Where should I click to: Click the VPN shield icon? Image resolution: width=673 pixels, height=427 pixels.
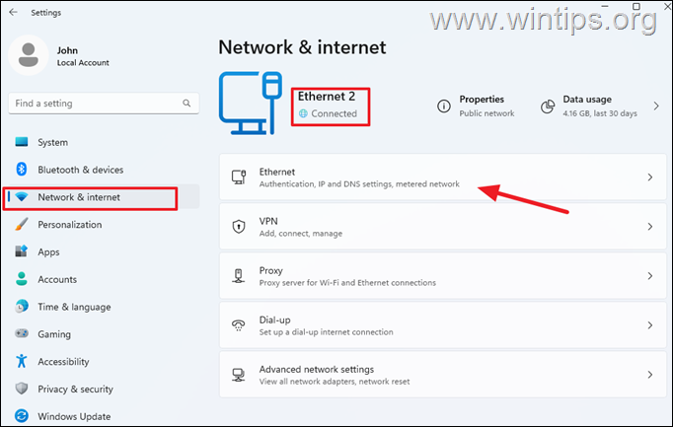point(239,227)
